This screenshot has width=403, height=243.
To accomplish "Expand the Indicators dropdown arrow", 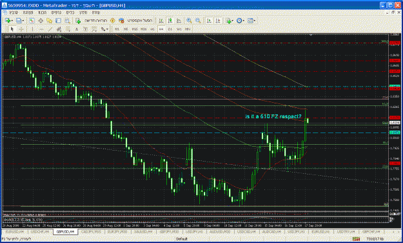I will [x=232, y=21].
